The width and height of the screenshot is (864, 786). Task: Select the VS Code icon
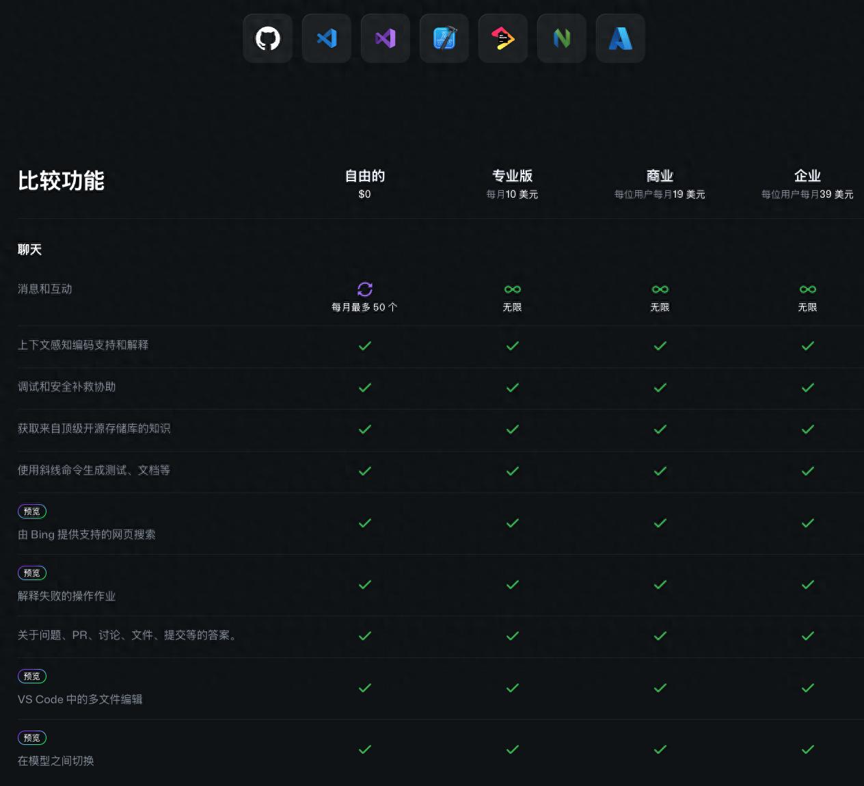click(x=326, y=38)
